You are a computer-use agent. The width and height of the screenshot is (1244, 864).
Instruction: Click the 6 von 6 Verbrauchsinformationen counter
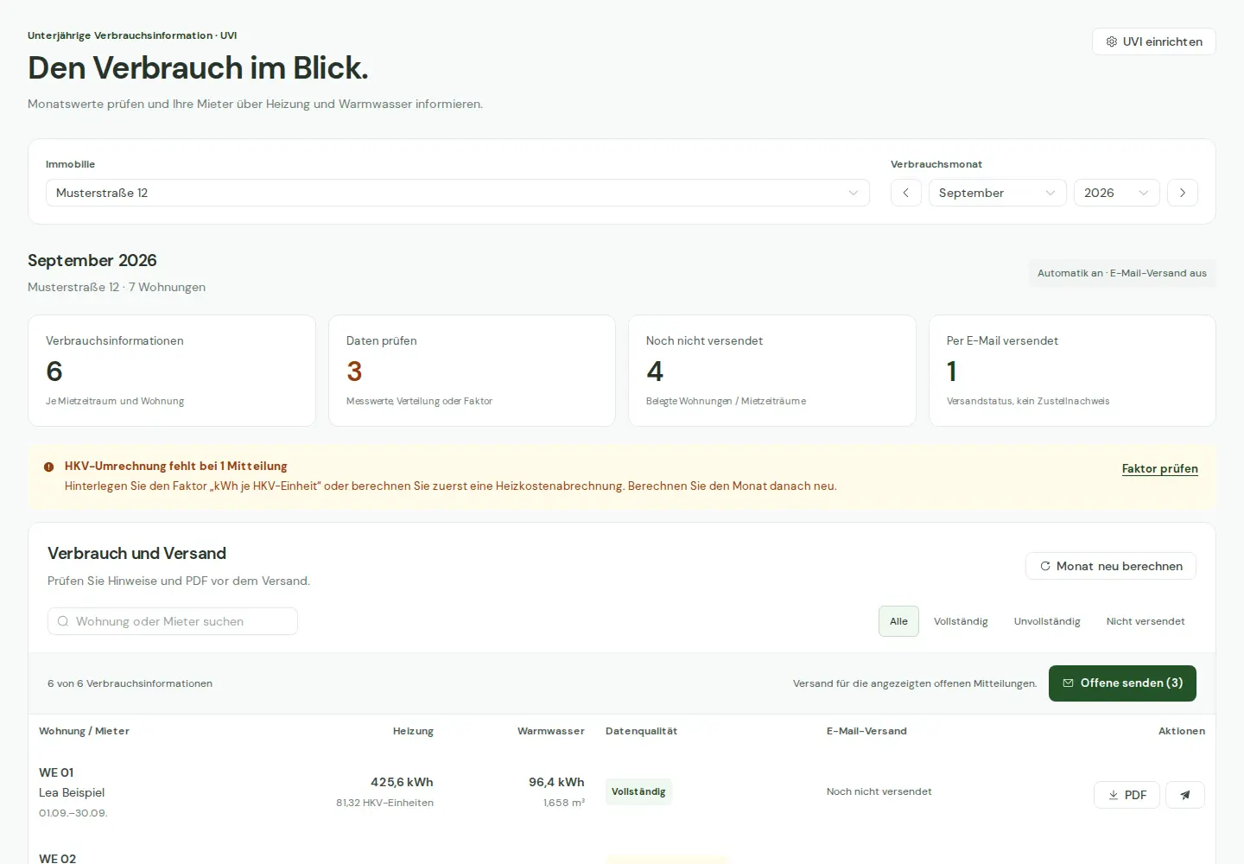click(130, 683)
